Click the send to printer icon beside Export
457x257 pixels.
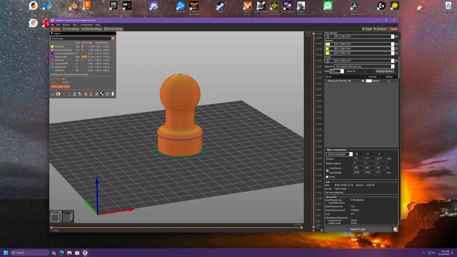click(x=395, y=229)
